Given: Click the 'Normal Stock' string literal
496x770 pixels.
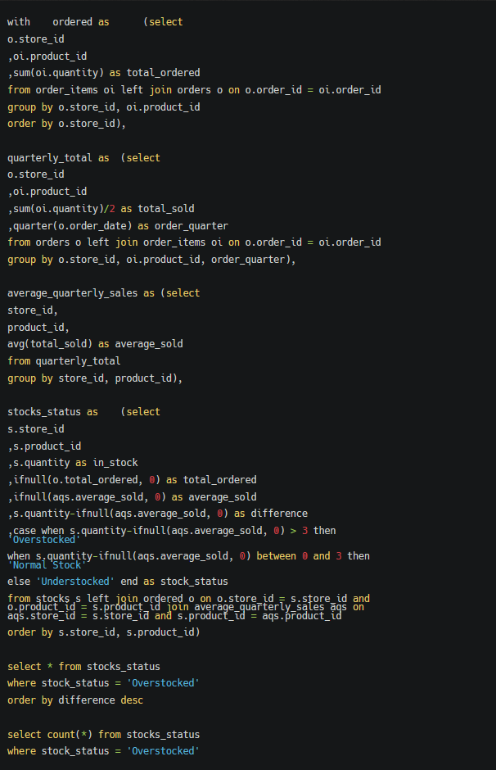Looking at the screenshot, I should pyautogui.click(x=47, y=565).
